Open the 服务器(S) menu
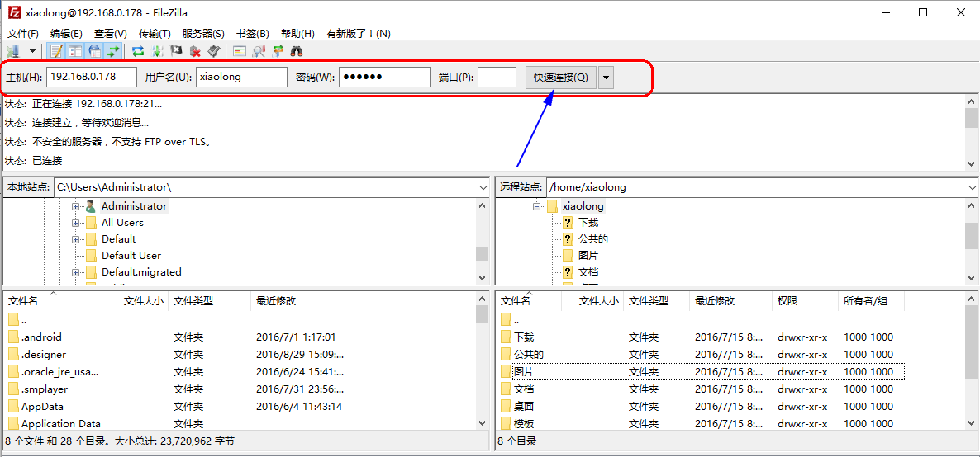This screenshot has height=457, width=980. pyautogui.click(x=204, y=33)
